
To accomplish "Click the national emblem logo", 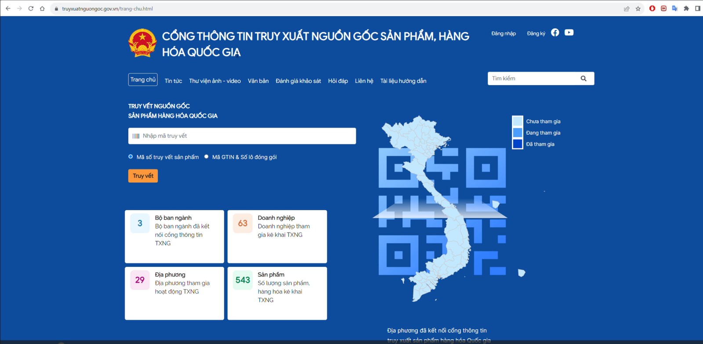I will [x=142, y=43].
